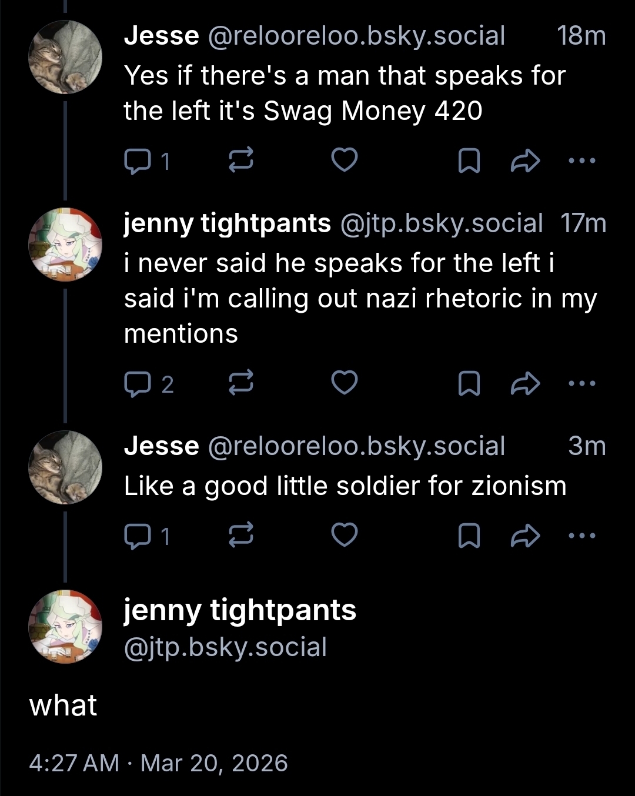Like Jesse's soldier for zionism post
635x796 pixels.
(345, 535)
